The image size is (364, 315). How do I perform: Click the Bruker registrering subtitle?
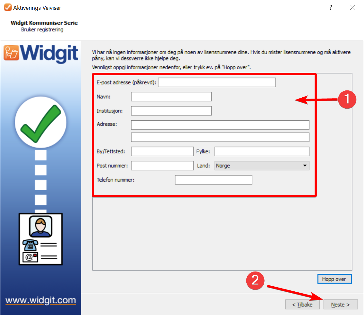tap(42, 30)
